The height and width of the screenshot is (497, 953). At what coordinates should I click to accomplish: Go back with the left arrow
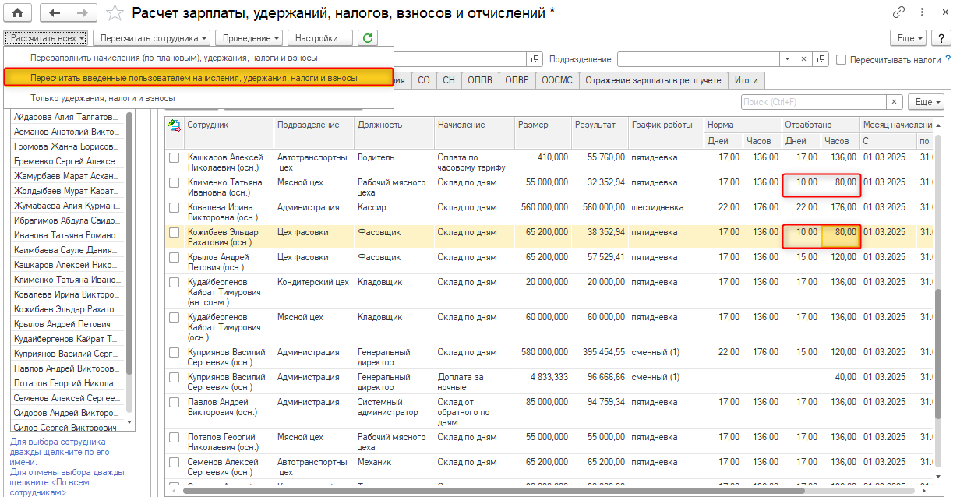[x=54, y=12]
